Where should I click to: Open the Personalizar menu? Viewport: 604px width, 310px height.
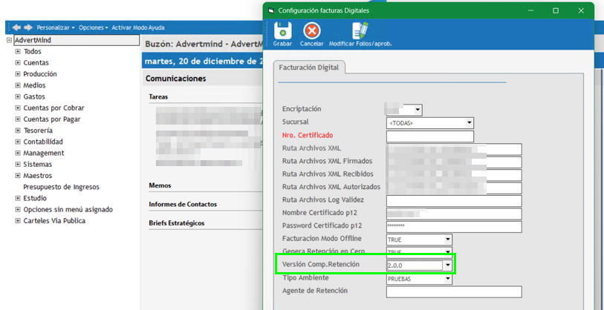[x=56, y=27]
